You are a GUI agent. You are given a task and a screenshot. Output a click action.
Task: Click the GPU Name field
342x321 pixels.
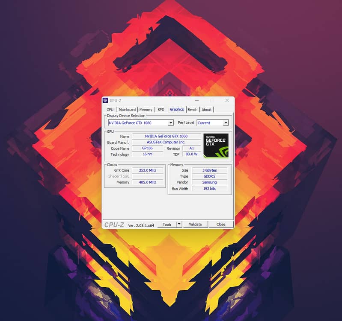(166, 136)
